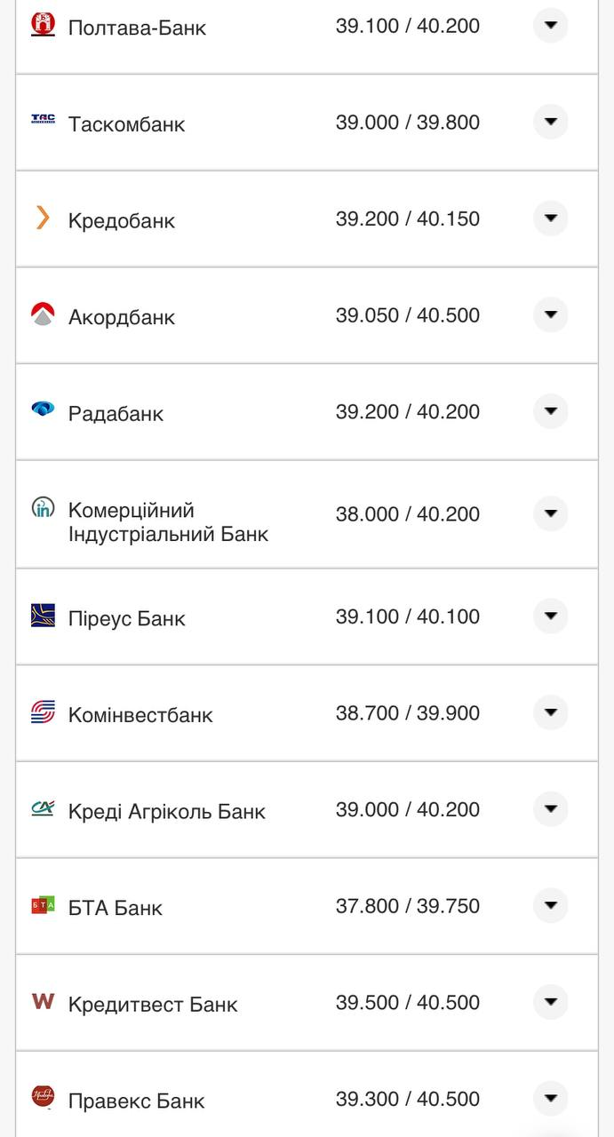Click the orange Кредобанк chevron logo
This screenshot has height=1137, width=614.
click(x=43, y=218)
